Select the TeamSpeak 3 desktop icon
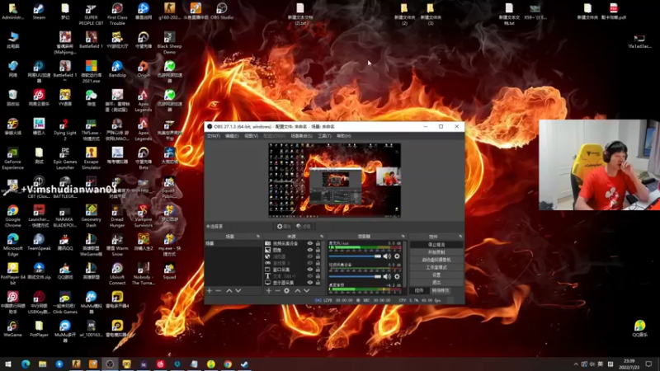 pos(39,245)
